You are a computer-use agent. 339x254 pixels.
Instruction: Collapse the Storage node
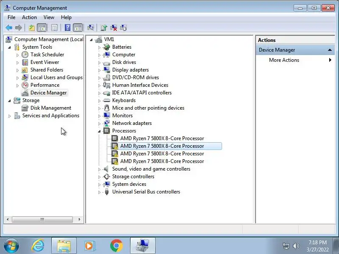[9, 101]
